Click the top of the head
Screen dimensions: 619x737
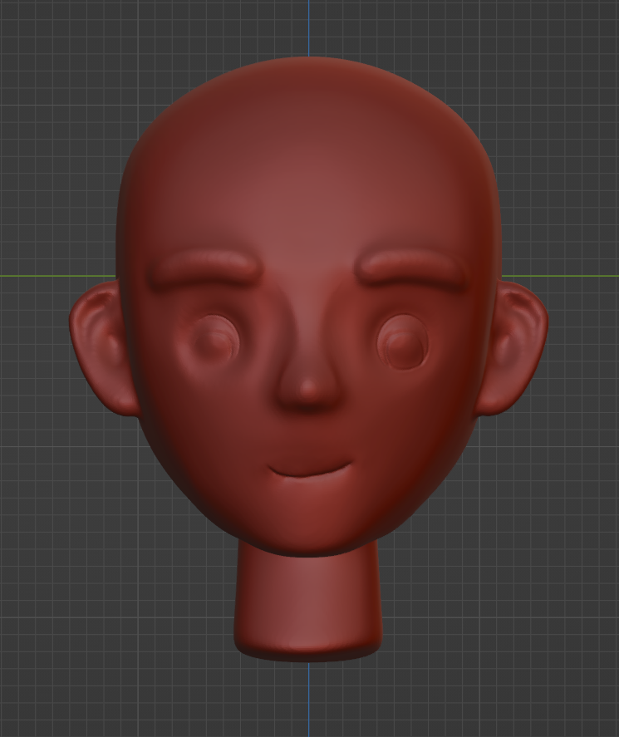[x=309, y=66]
